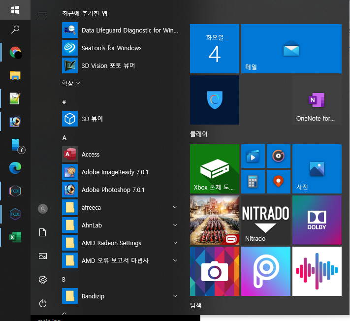Open Microsoft Access
Viewport: 350px width, 321px height.
point(120,154)
